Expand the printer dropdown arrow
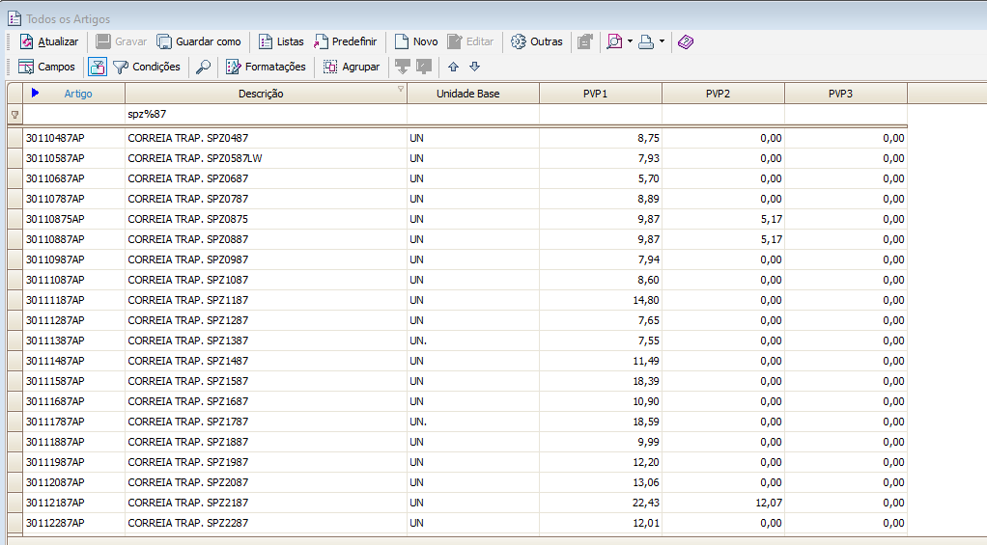The image size is (987, 545). coord(662,41)
